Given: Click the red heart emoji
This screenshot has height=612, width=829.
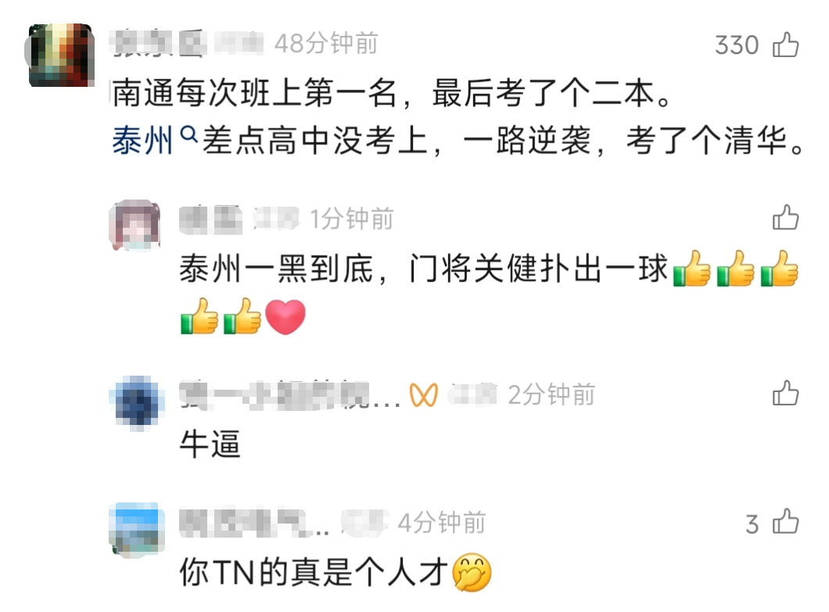Looking at the screenshot, I should pyautogui.click(x=285, y=317).
